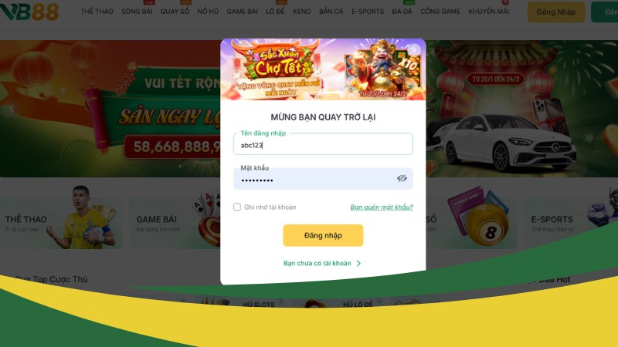This screenshot has width=618, height=347.
Task: Go to previous banner slide arrow
Action: (12, 109)
